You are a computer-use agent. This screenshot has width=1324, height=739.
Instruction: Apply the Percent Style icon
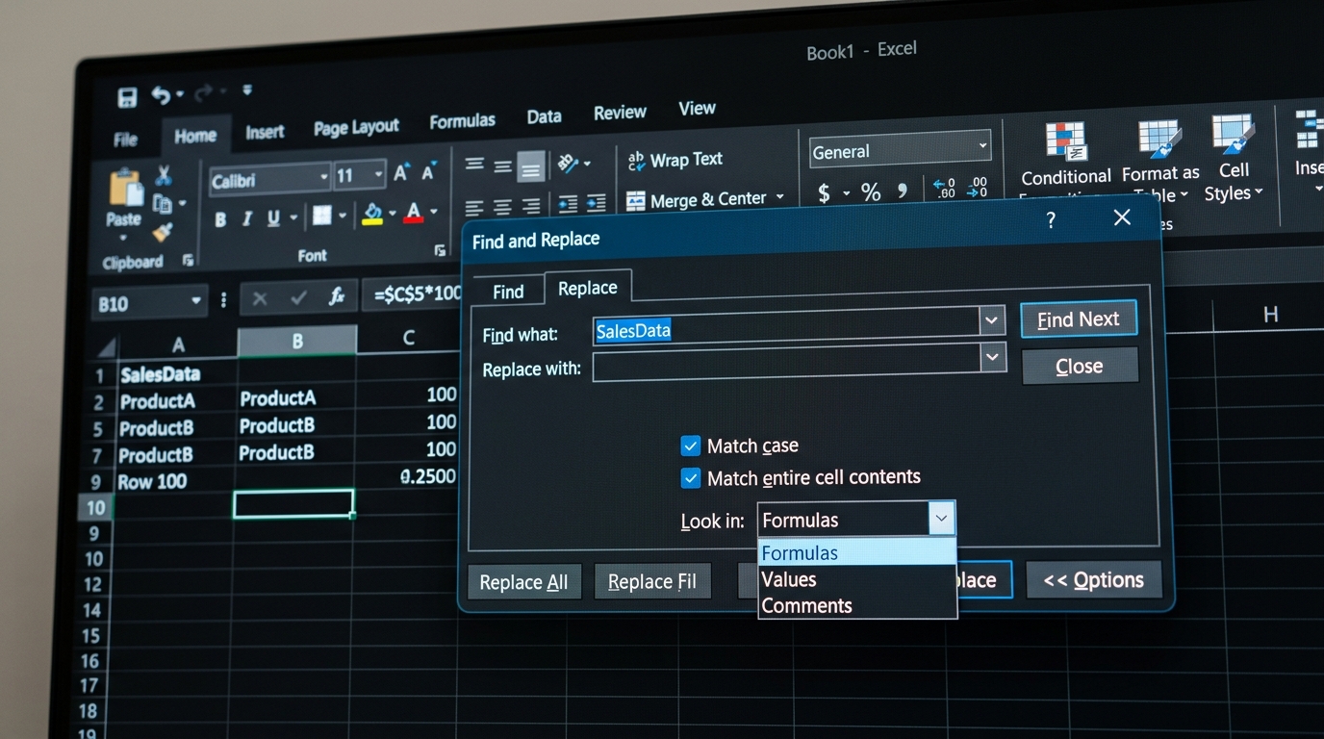tap(871, 192)
